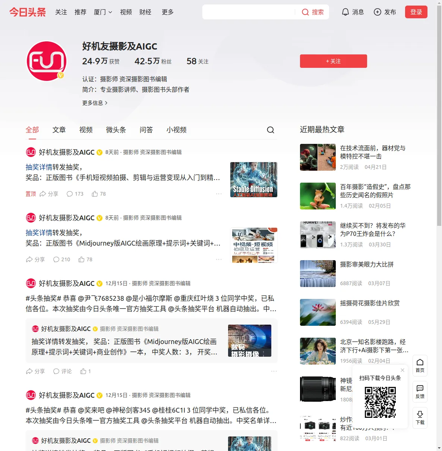Open the 数码摄影摄像 quoted post thumbnail
442x451 pixels.
click(250, 341)
